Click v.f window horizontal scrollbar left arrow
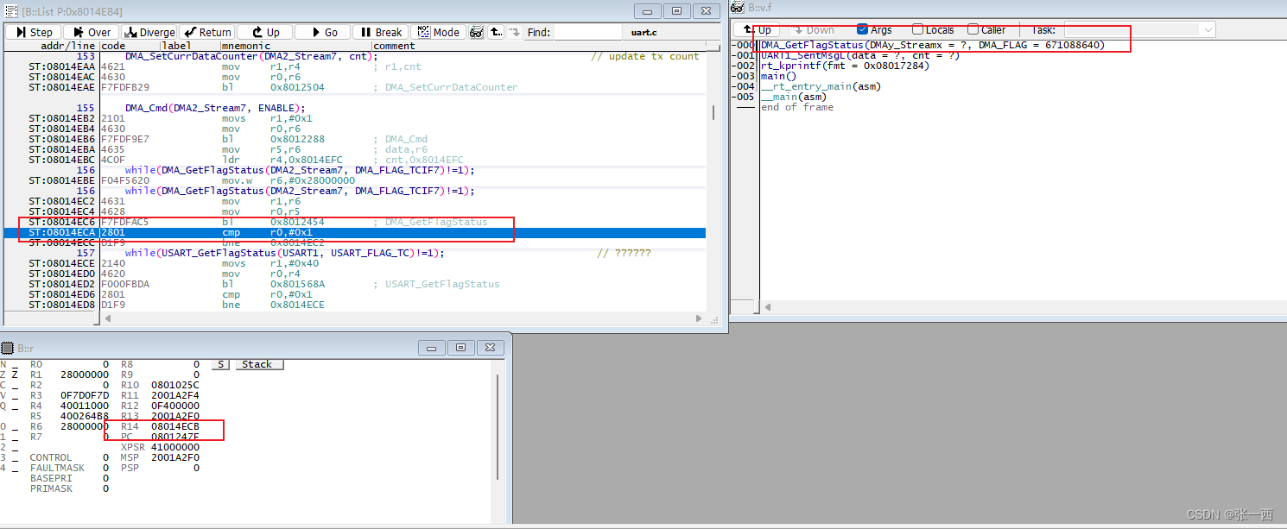Image resolution: width=1287 pixels, height=529 pixels. coord(768,306)
